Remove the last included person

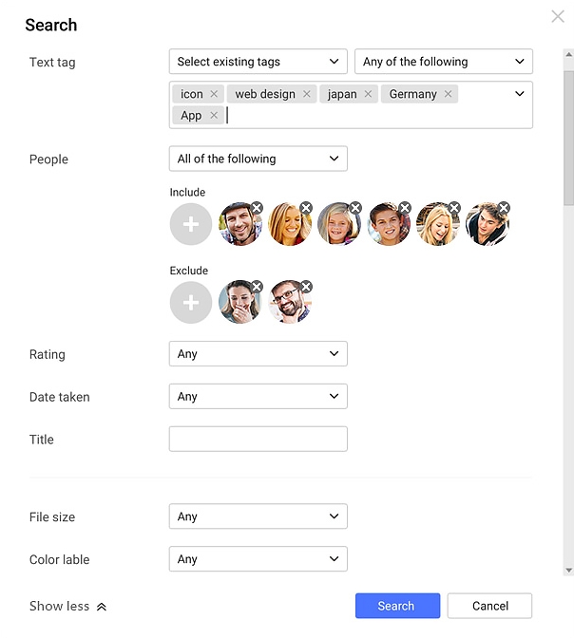[x=504, y=208]
